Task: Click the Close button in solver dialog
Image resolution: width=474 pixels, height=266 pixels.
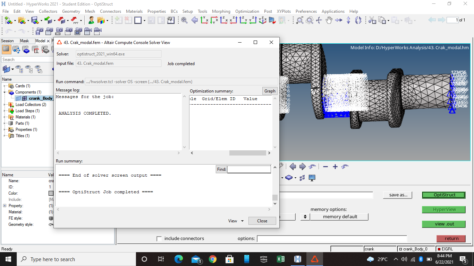Action: click(262, 221)
